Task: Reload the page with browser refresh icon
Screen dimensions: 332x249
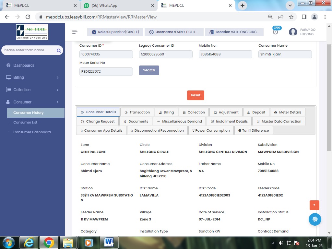Action: point(28,17)
